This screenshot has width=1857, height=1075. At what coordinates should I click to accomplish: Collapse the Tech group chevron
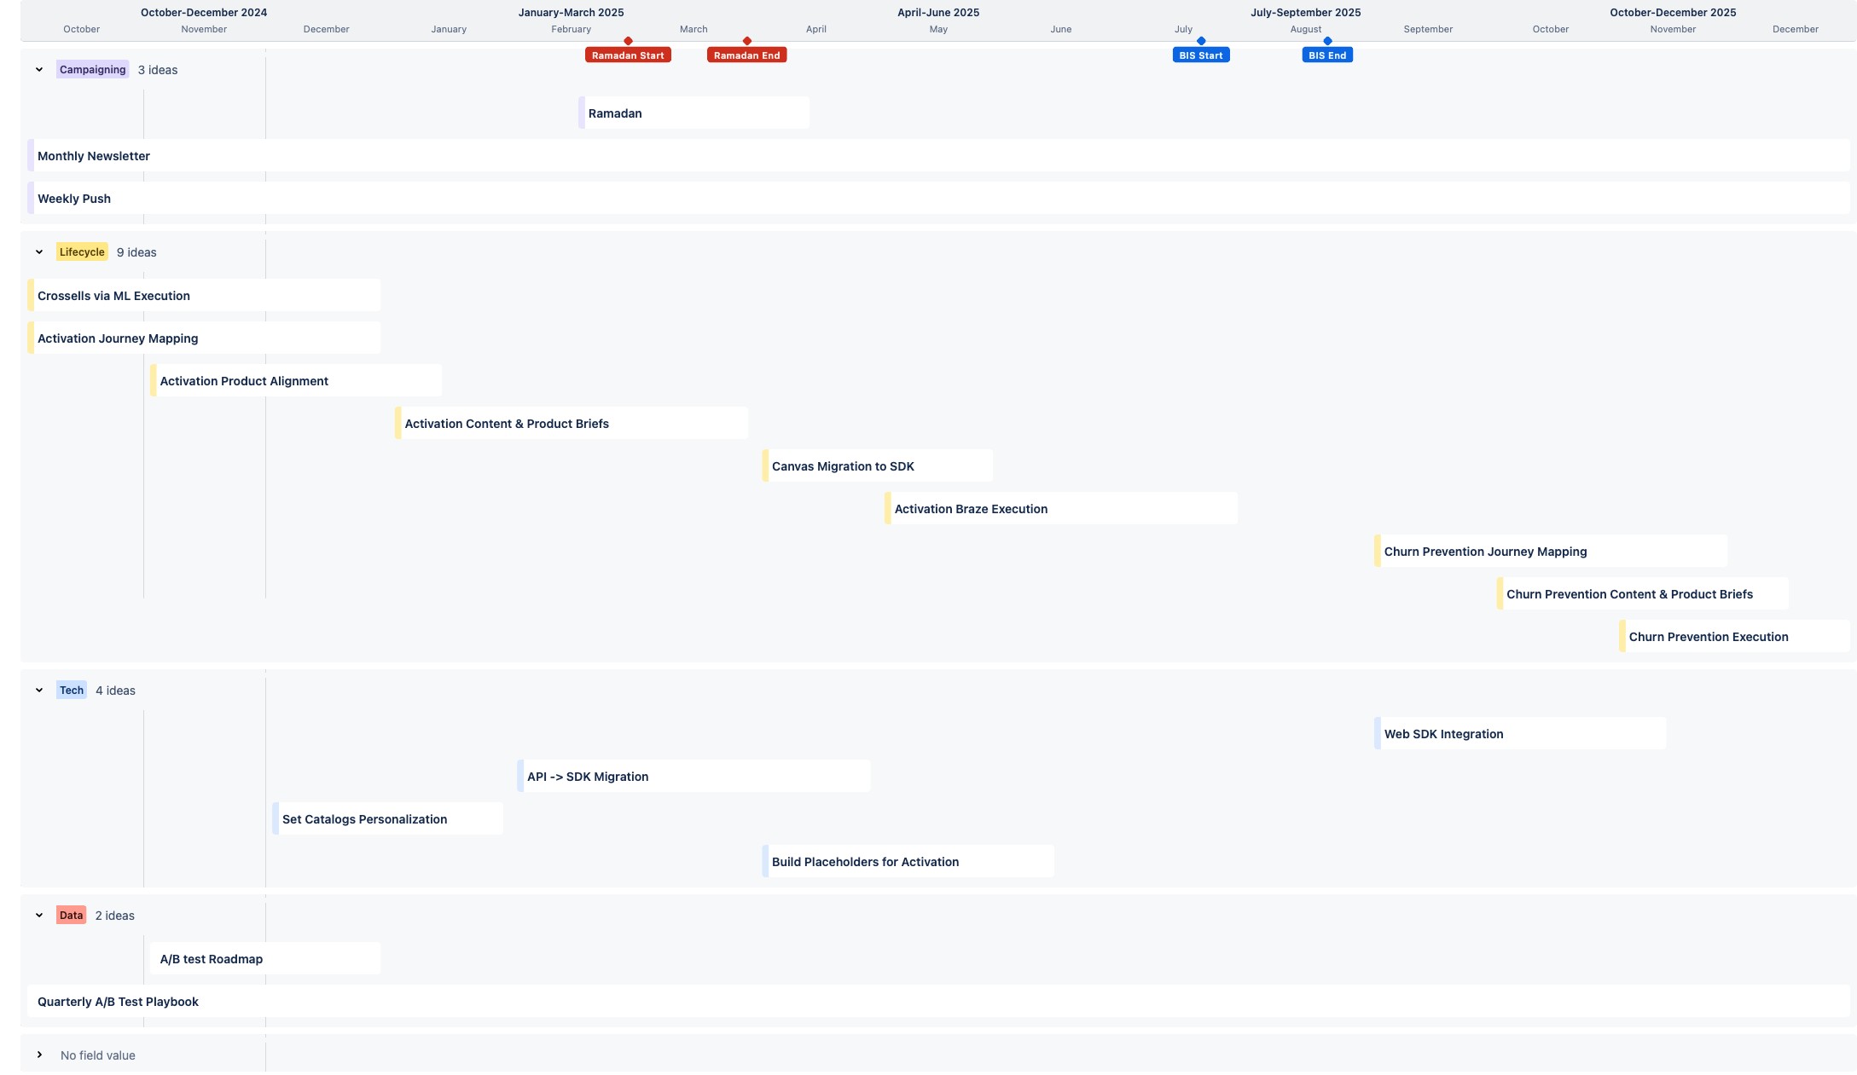[x=39, y=691]
